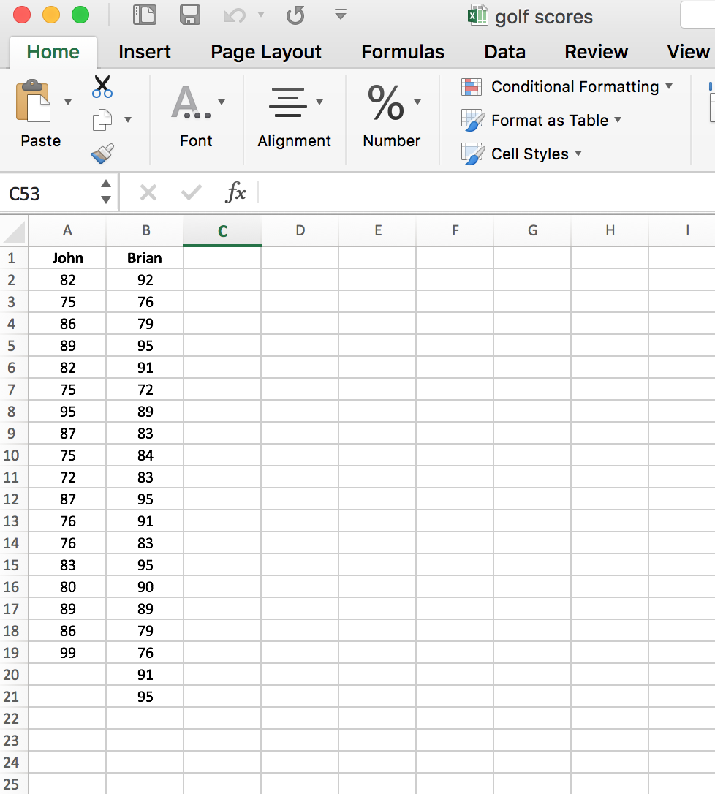Click the Paste clipboard icon

[35, 102]
